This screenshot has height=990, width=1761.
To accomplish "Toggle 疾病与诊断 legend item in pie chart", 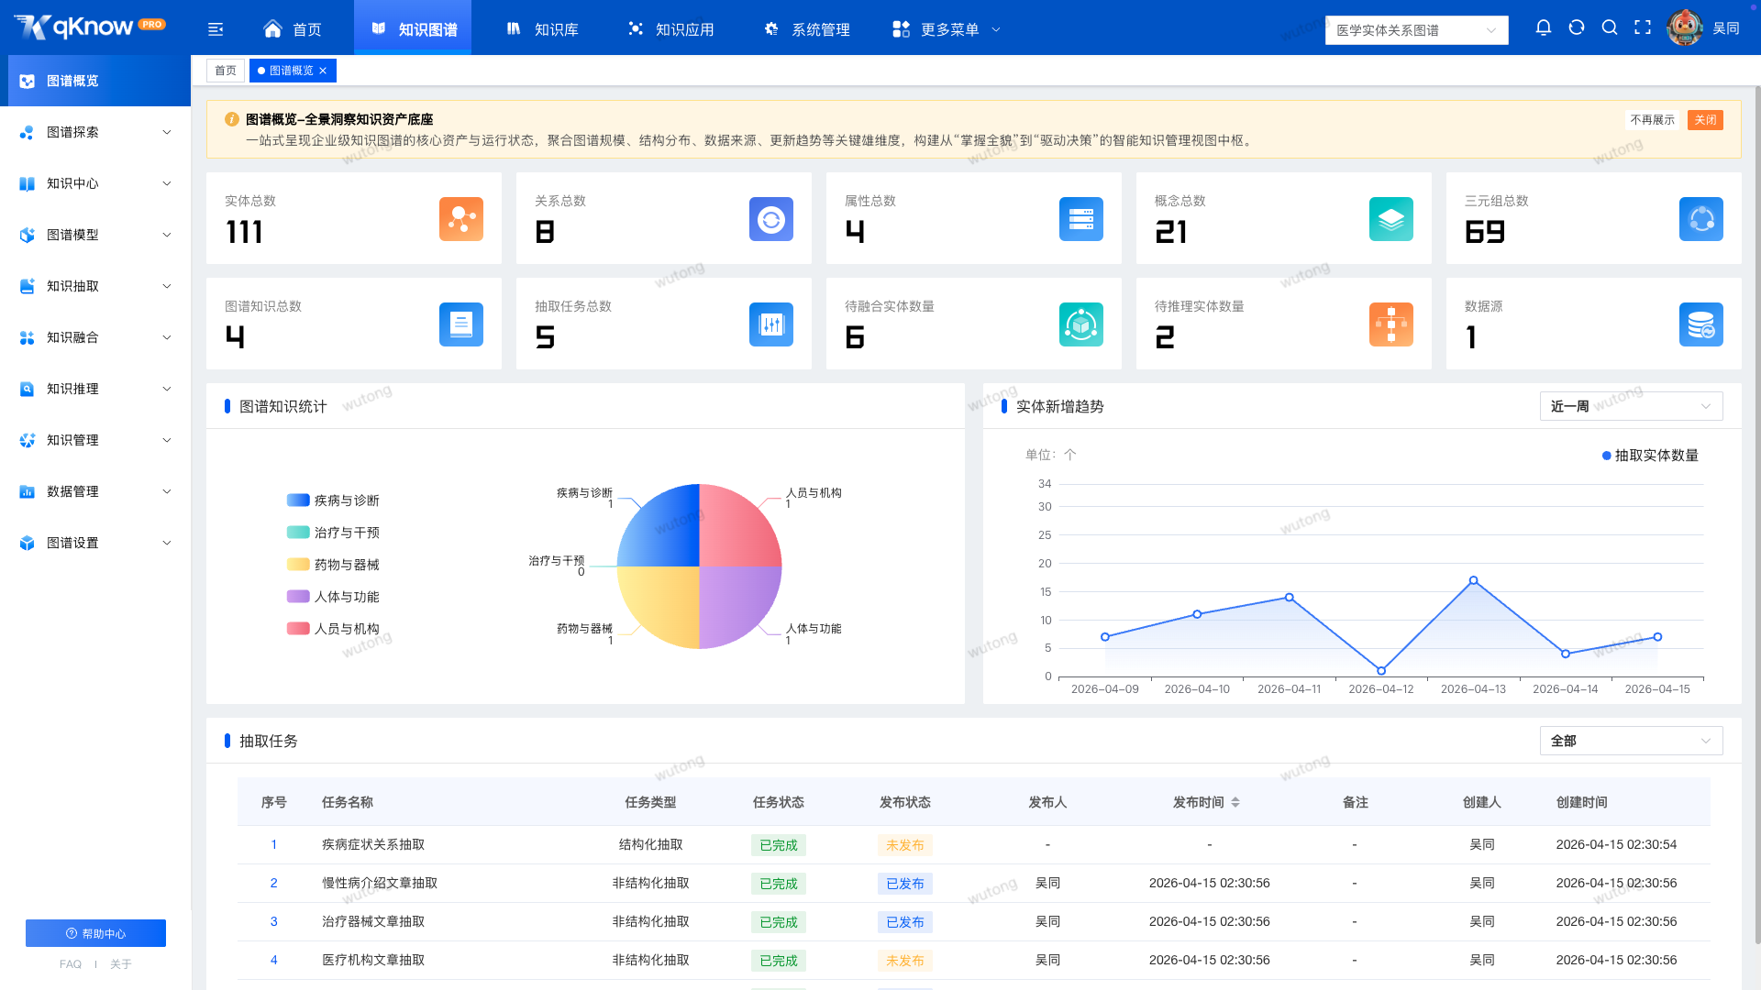I will click(x=333, y=500).
